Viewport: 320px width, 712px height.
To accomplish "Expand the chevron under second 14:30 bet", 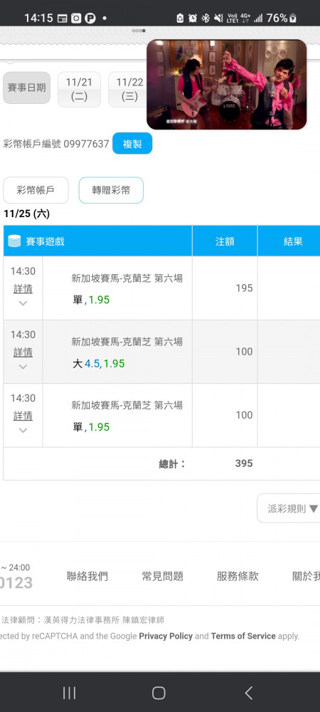I will click(23, 367).
